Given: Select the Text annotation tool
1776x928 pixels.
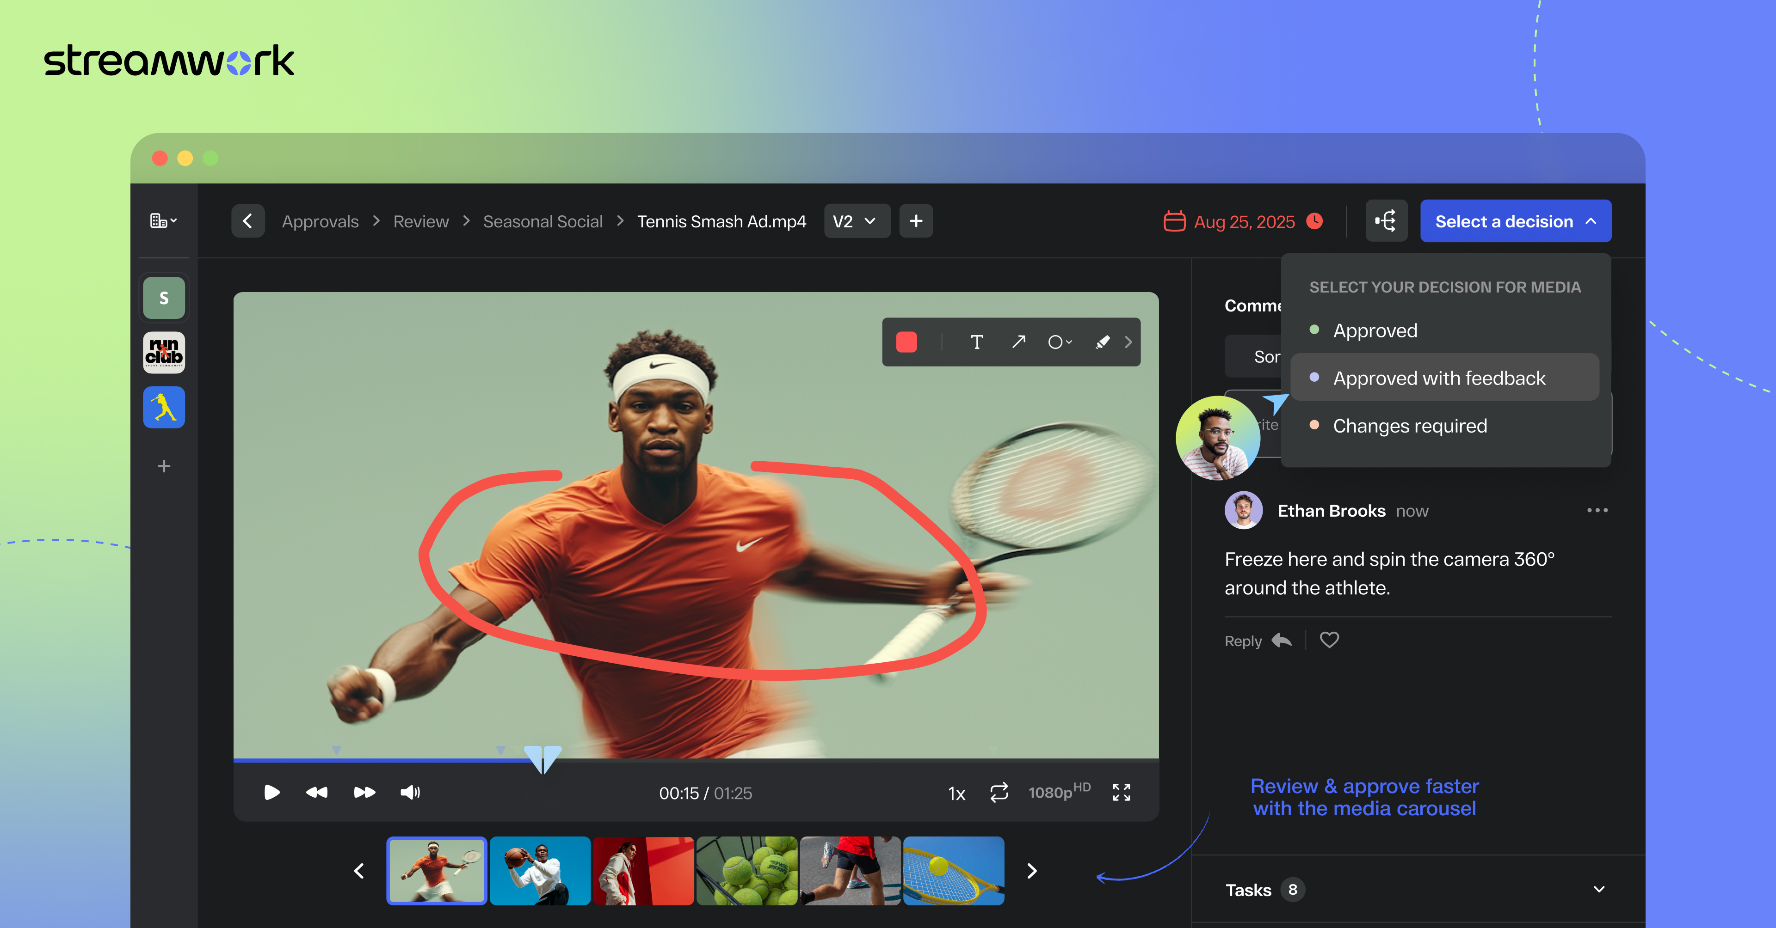Looking at the screenshot, I should [976, 342].
